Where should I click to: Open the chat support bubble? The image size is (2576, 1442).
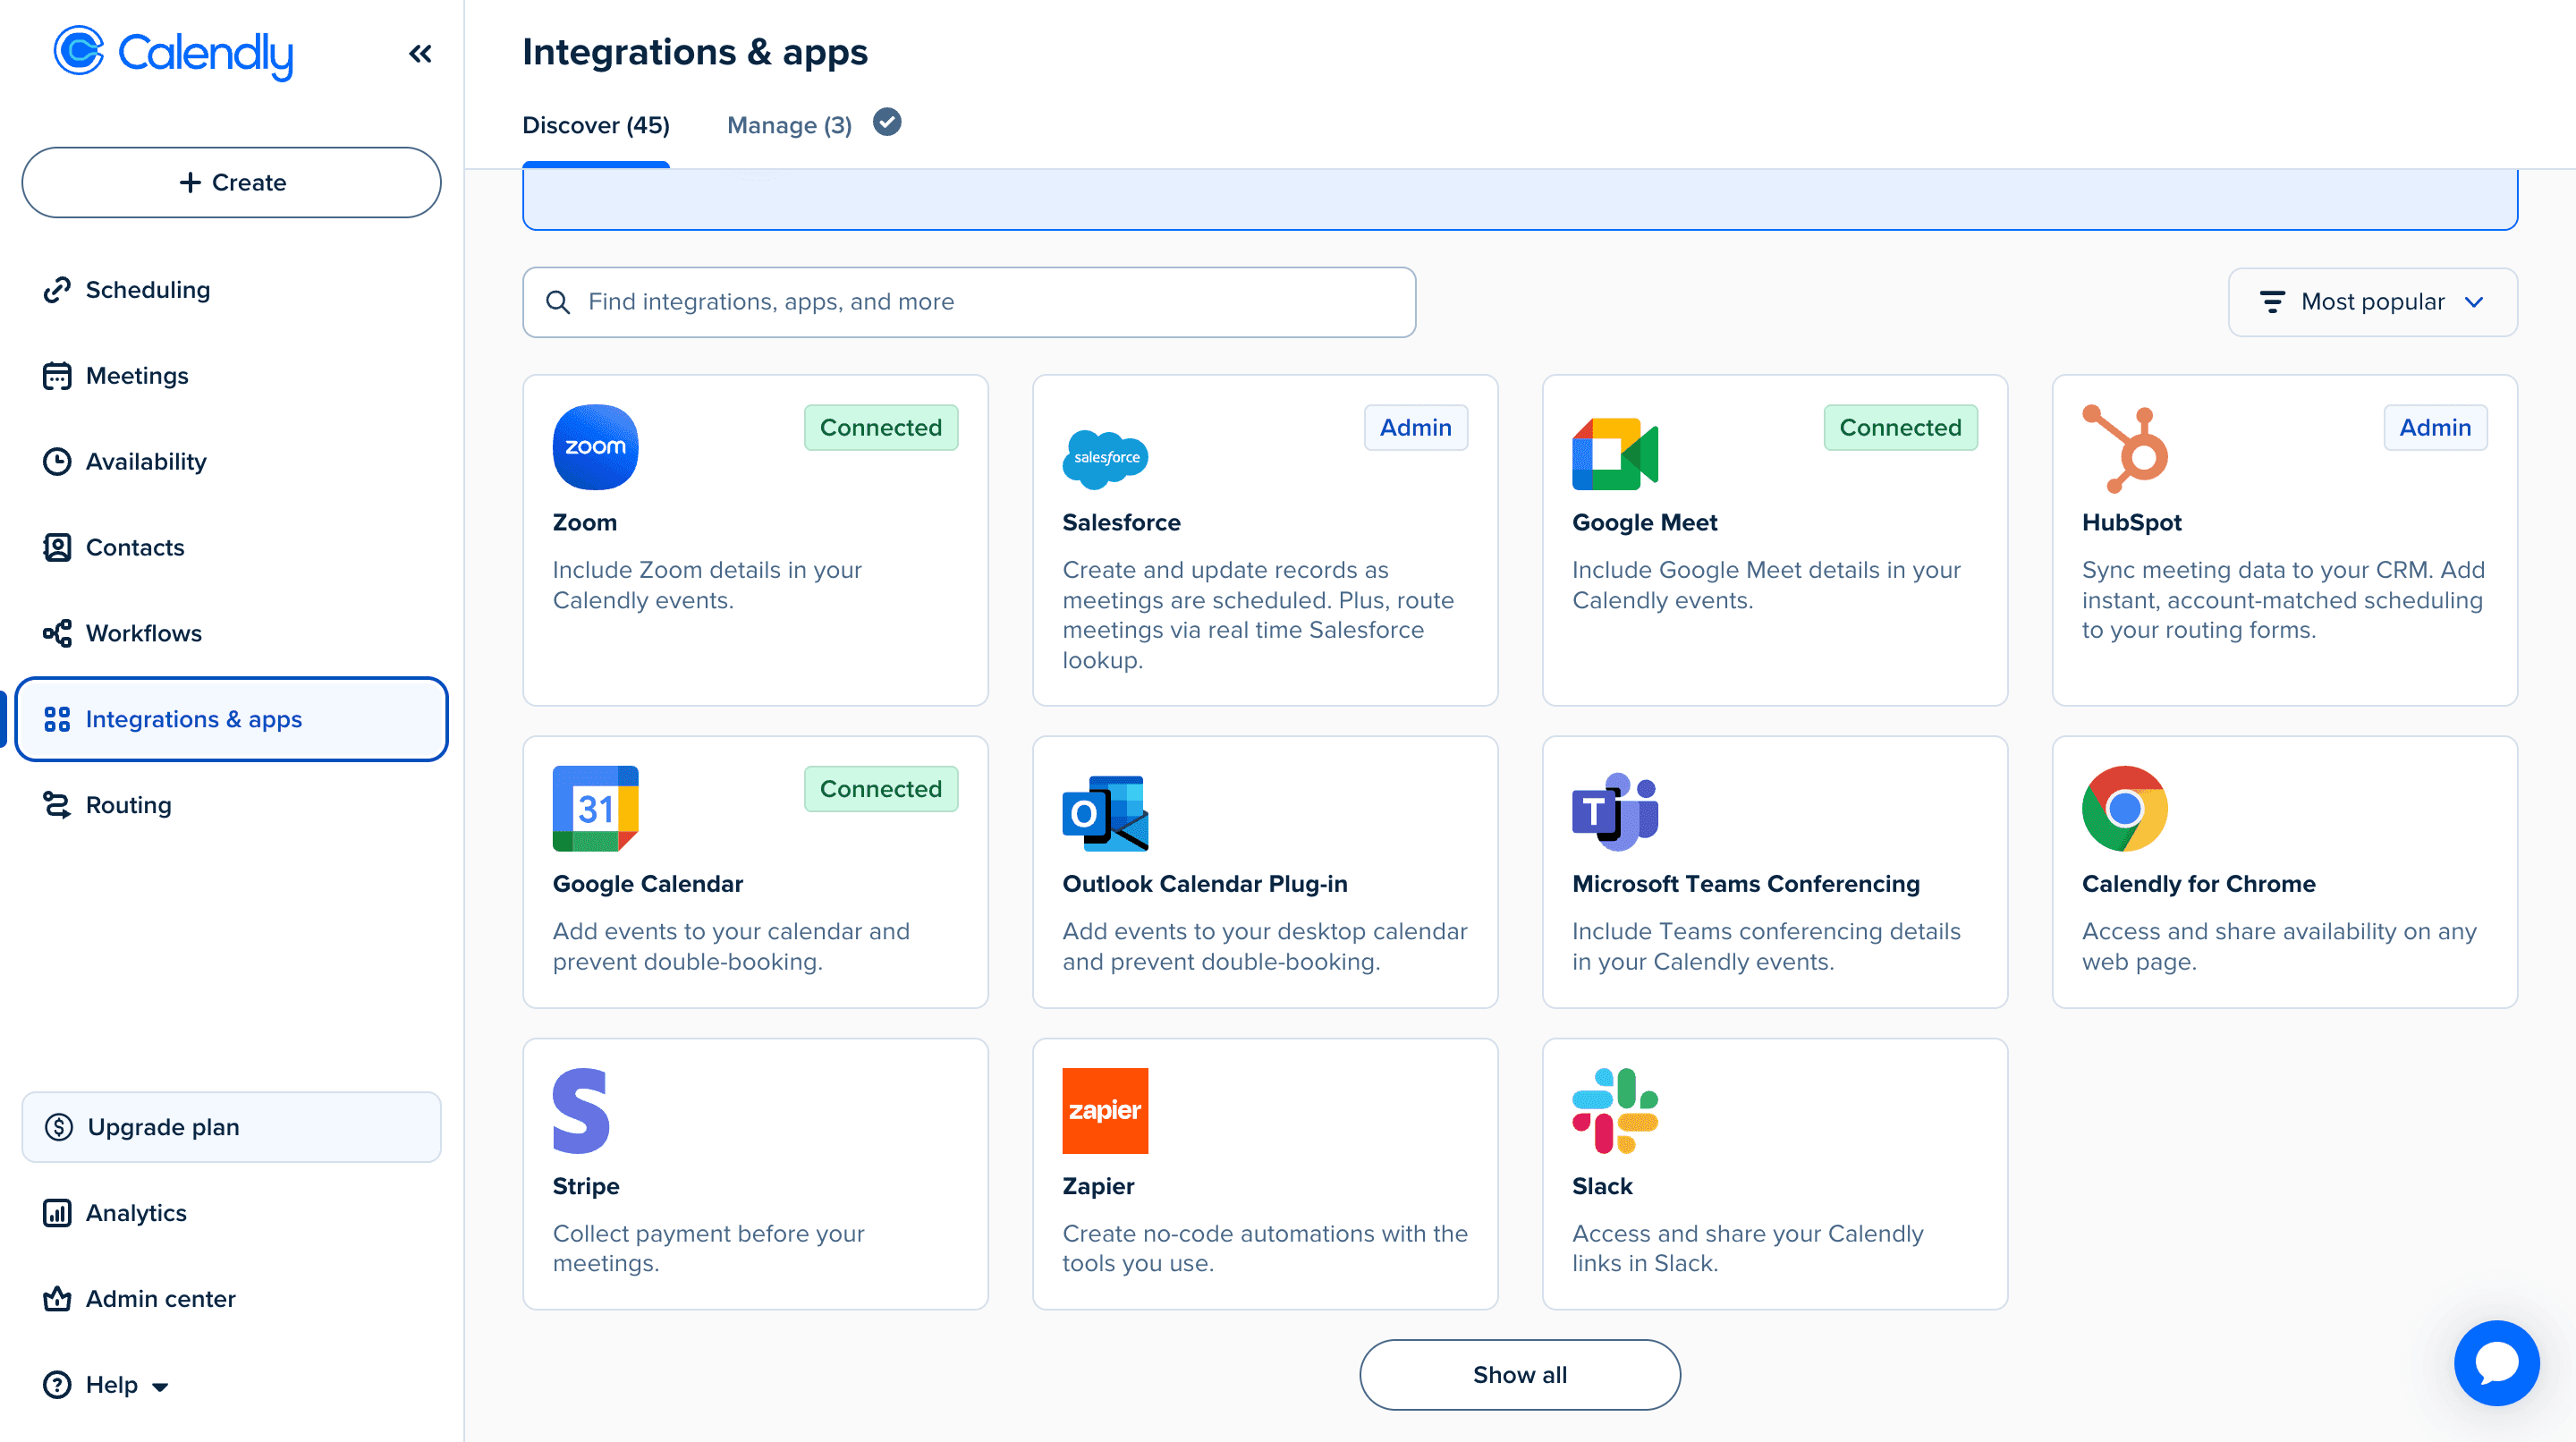click(x=2496, y=1363)
